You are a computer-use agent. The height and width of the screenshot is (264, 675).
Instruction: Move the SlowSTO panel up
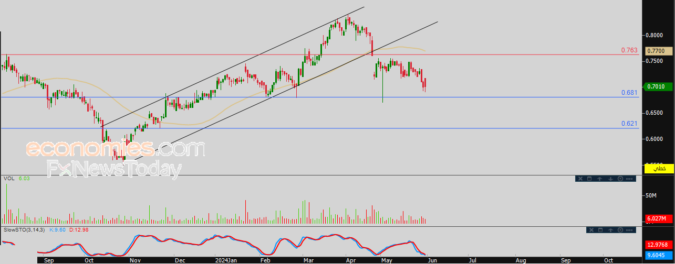[610, 230]
